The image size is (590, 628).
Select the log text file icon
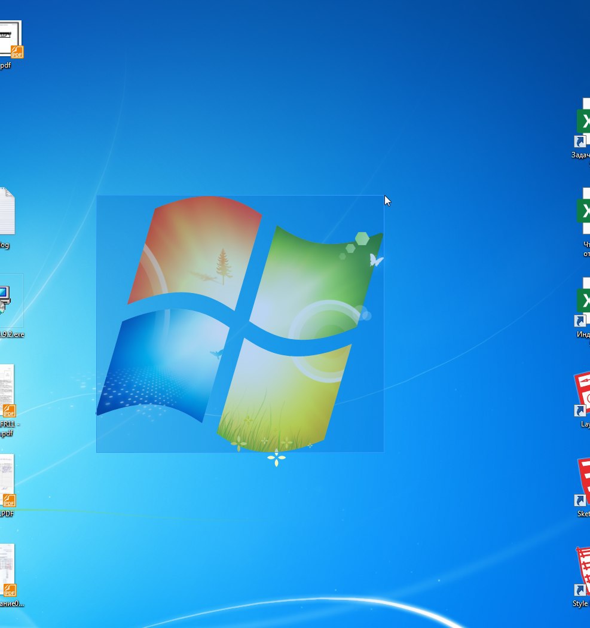(x=7, y=211)
